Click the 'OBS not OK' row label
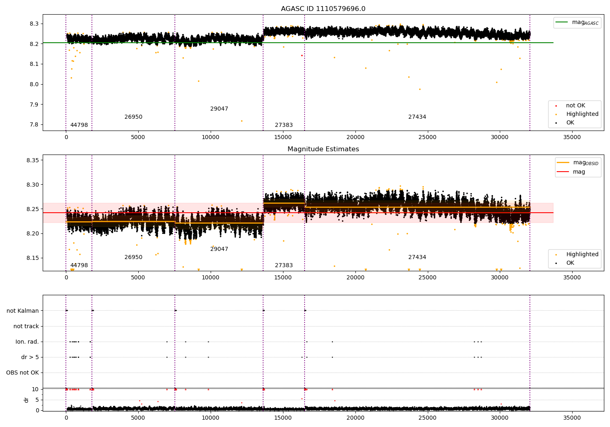The image size is (610, 427). 22,373
